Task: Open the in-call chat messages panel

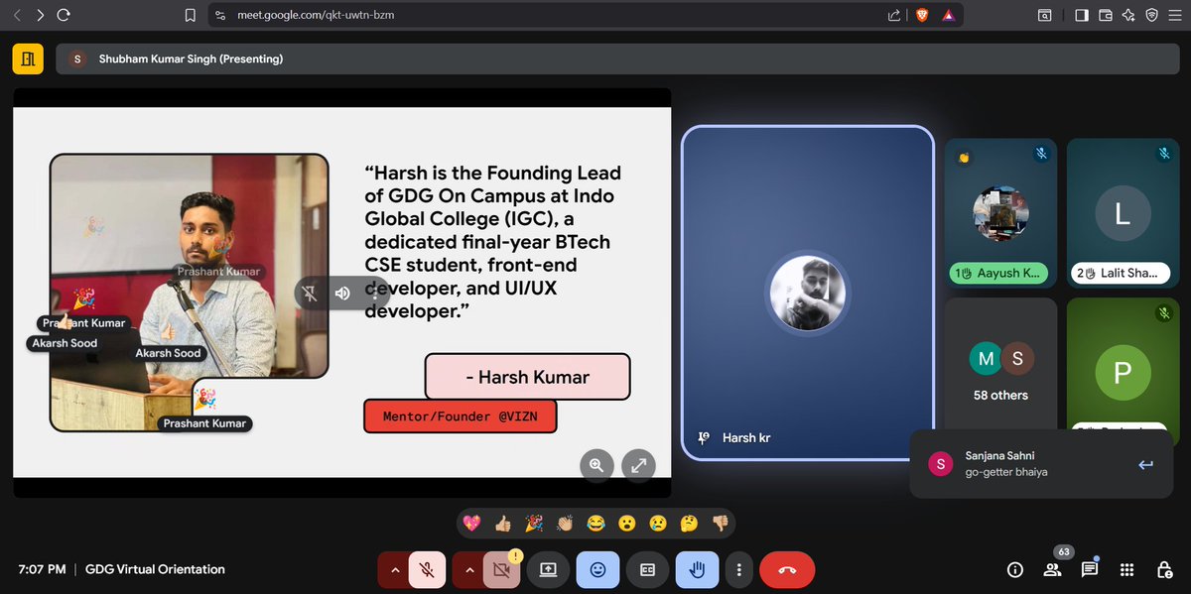Action: click(1089, 570)
